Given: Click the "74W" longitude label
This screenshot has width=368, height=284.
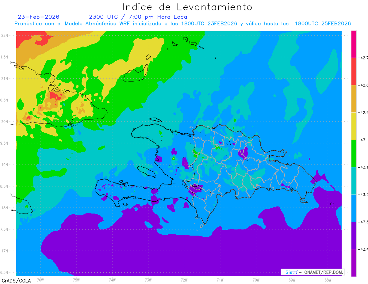Looking at the screenshot, I should 112,280.
